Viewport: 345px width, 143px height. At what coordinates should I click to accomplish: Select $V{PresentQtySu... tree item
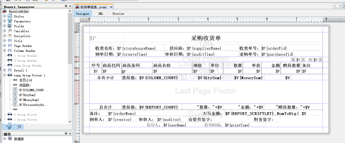point(34,105)
